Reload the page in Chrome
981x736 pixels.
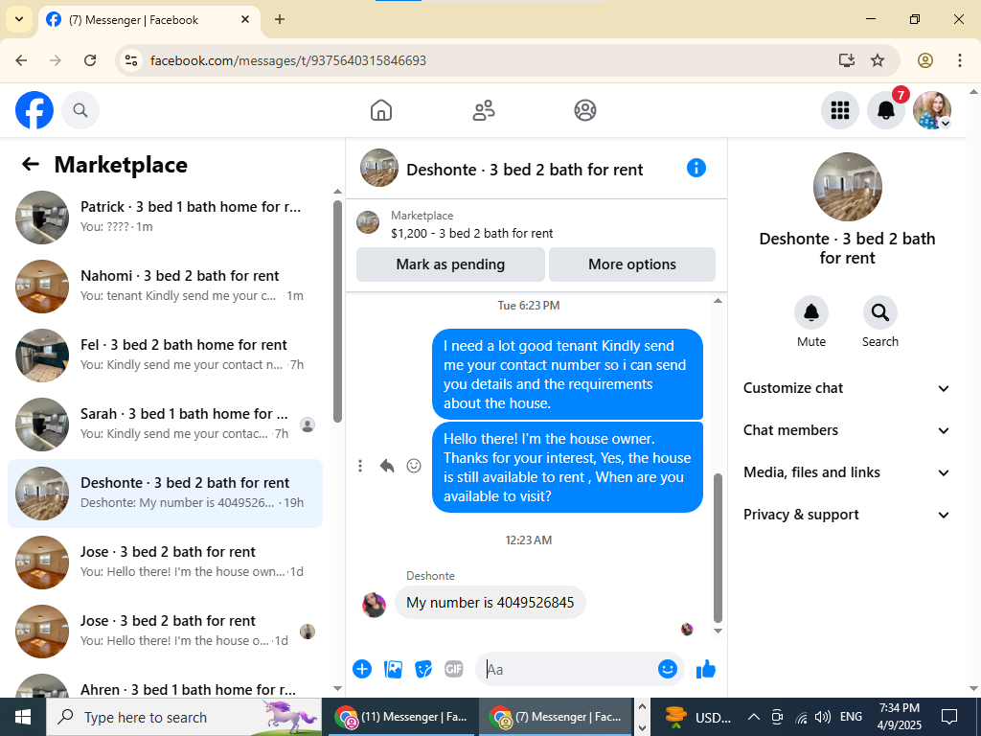(90, 60)
